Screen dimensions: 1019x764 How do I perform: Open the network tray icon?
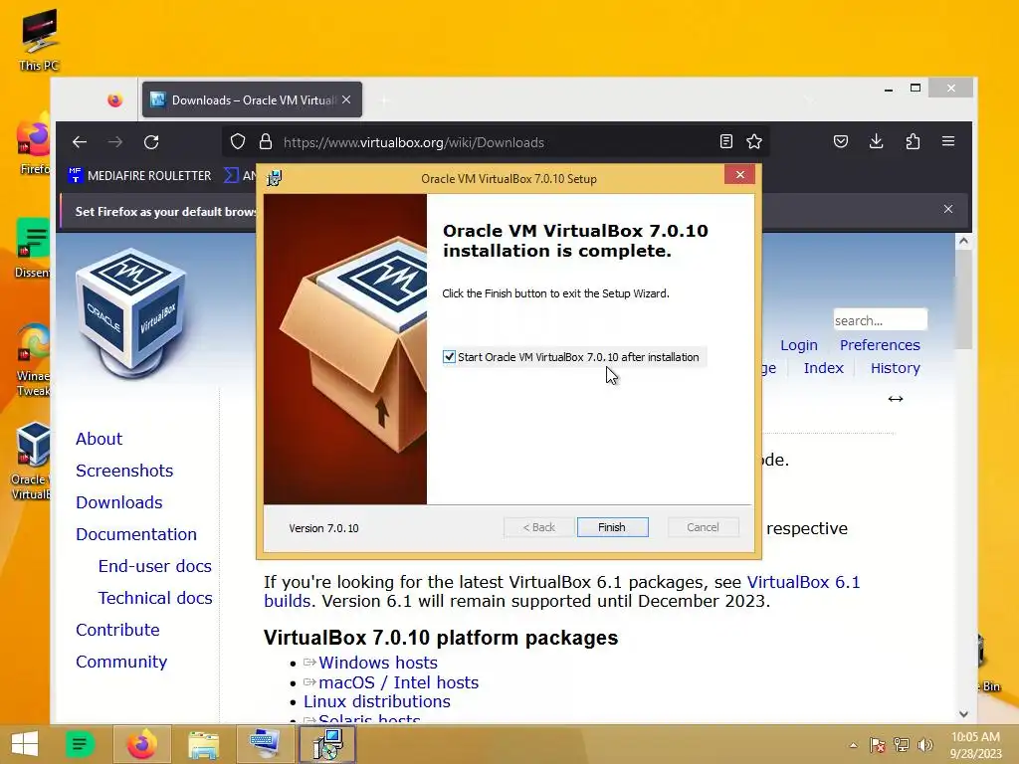point(902,745)
